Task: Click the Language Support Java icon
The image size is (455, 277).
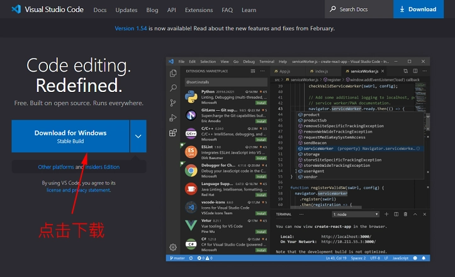Action: click(191, 189)
